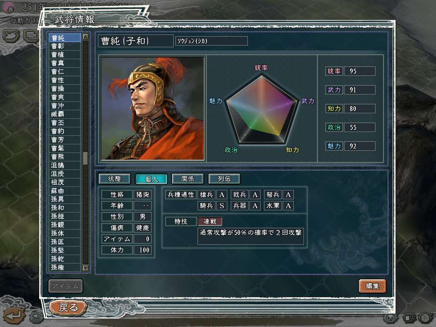Click the keyboard back-arrow icon
436x327 pixels.
tap(37, 317)
